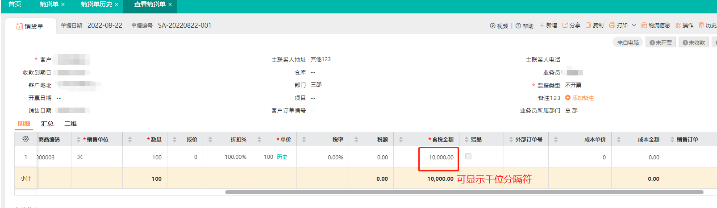Screen dimensions: 717x208
Task: Expand the dropdown arrow beside 打印
Action: [634, 25]
